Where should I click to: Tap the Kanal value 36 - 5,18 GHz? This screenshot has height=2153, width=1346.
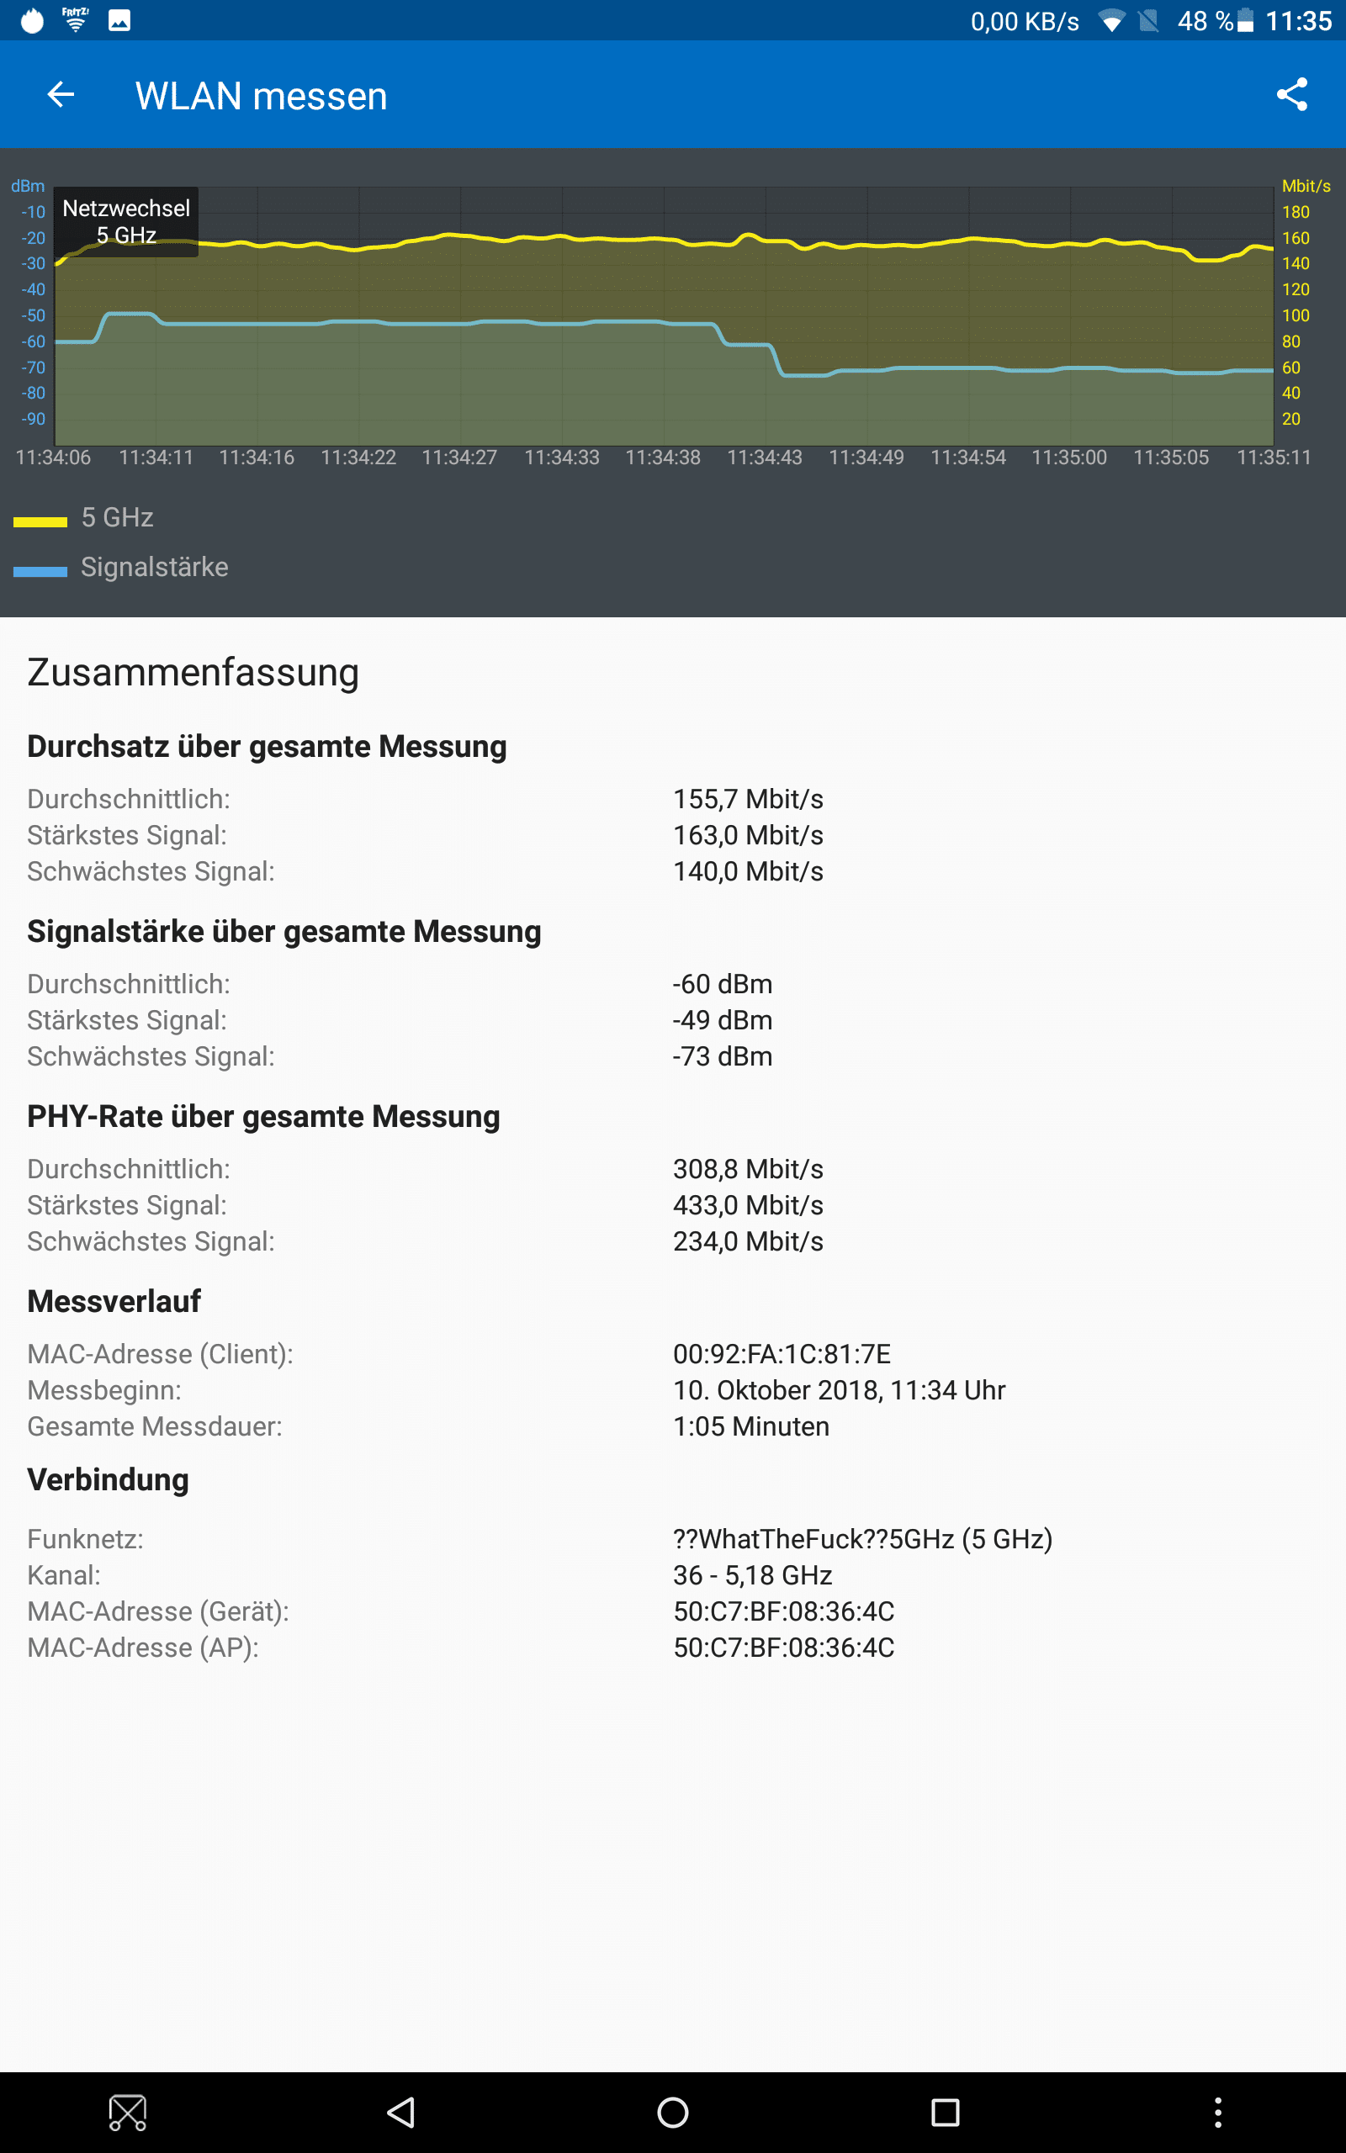[752, 1575]
